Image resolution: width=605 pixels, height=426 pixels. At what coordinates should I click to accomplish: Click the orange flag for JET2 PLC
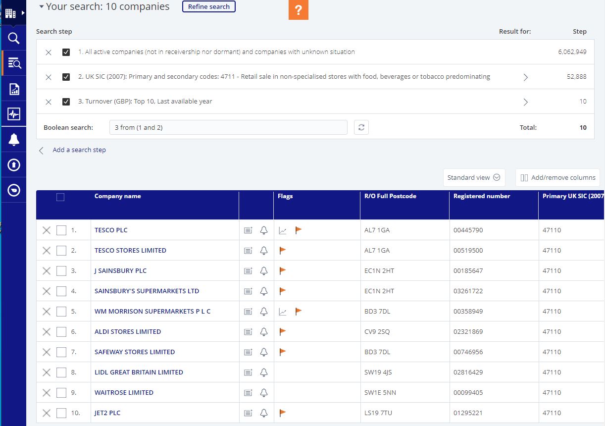click(283, 413)
